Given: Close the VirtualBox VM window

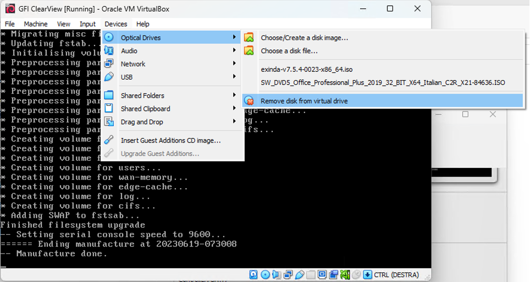Looking at the screenshot, I should coord(417,8).
